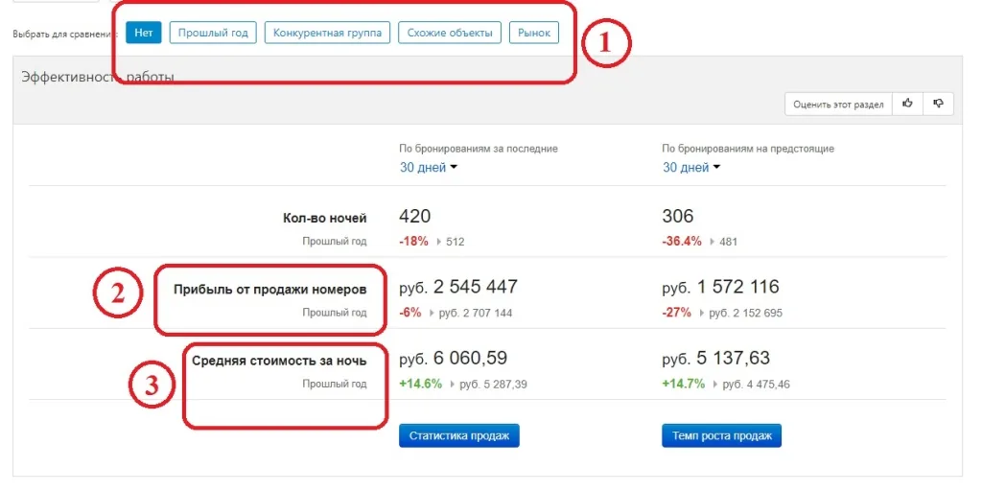Click the 'Прибыль от продажи номеров' label
Screen dimensions: 982x491
point(270,290)
